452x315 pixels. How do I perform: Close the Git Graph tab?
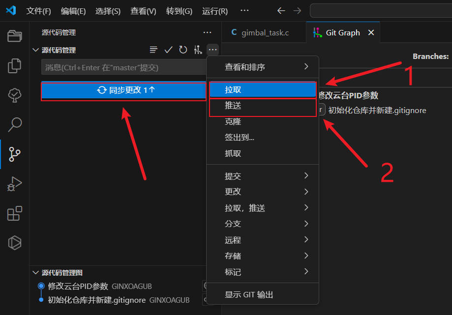(371, 33)
